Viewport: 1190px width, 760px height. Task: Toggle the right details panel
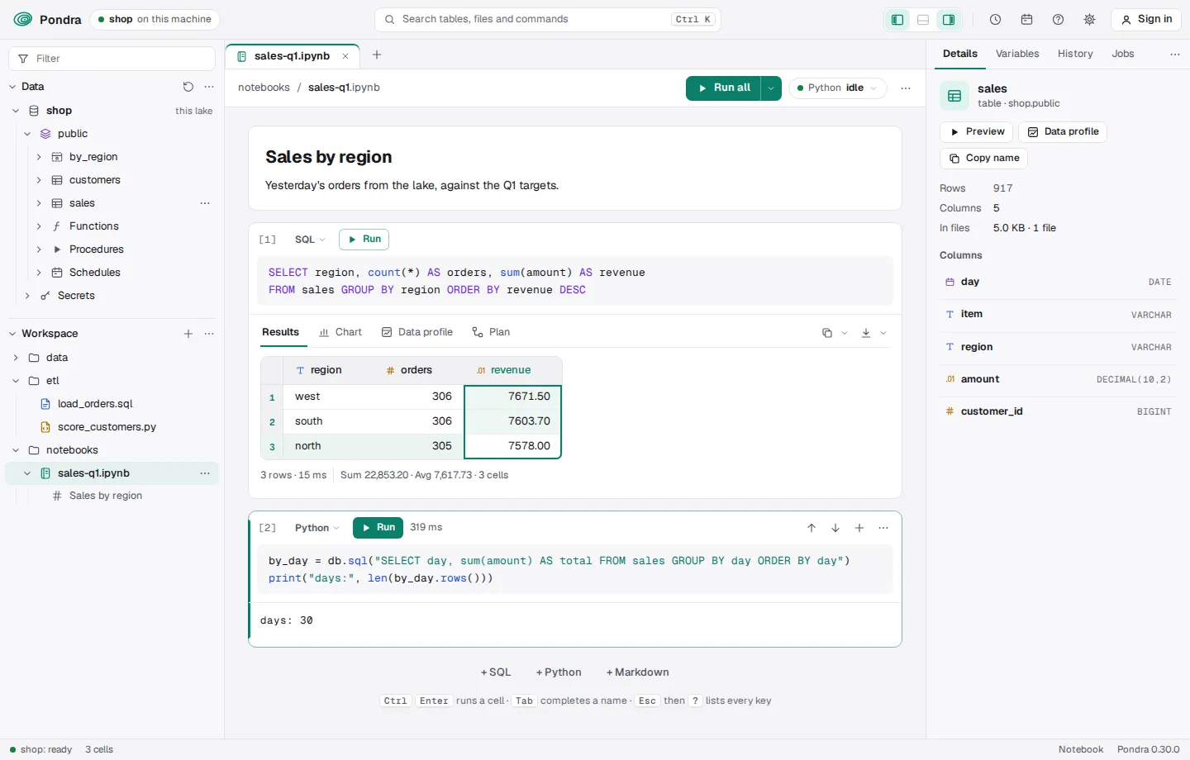(949, 20)
